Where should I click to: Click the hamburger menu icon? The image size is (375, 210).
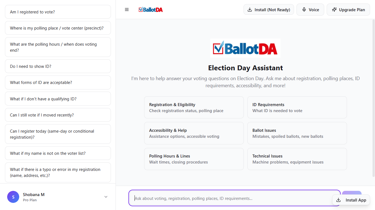tap(127, 10)
